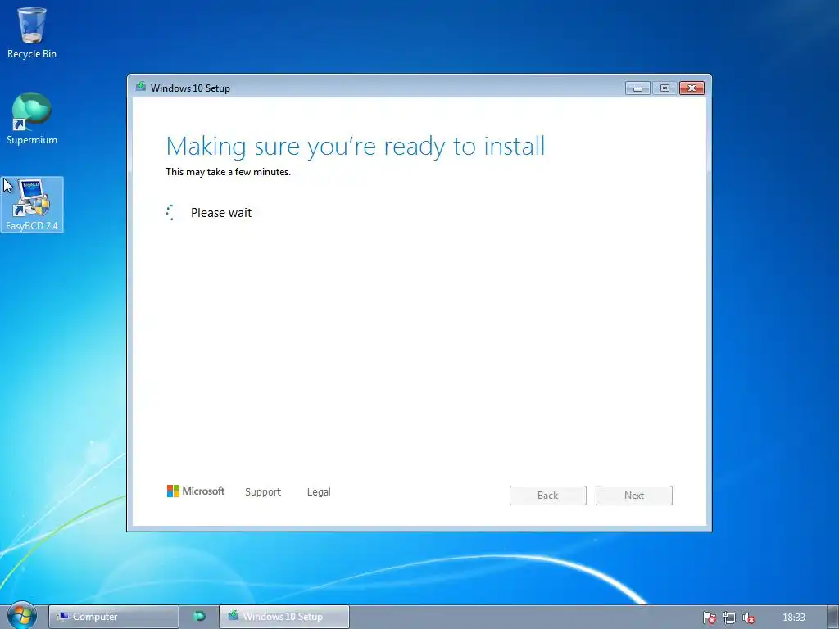Click the Supermium taskbar icon
Viewport: 839px width, 629px height.
(x=199, y=617)
